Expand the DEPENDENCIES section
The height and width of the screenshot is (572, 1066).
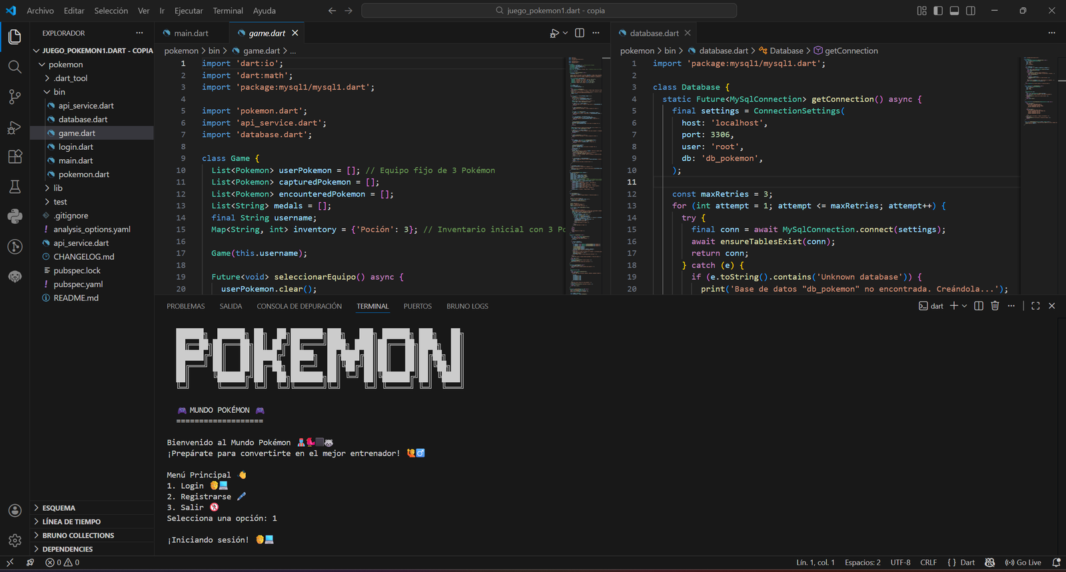point(92,549)
